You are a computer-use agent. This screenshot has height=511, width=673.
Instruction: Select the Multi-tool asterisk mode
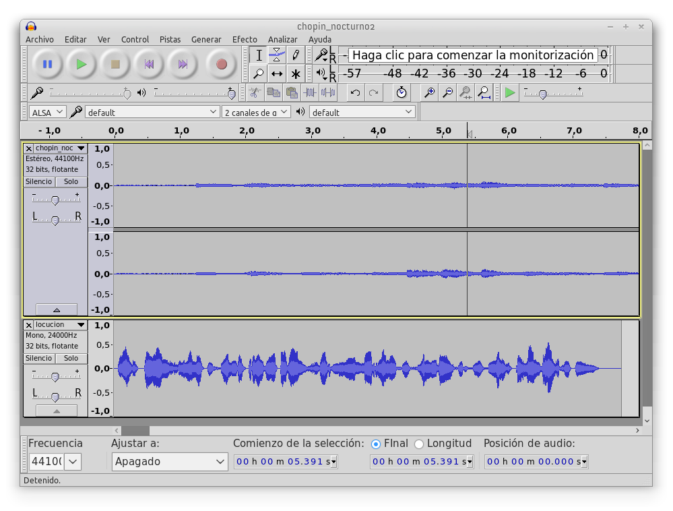click(x=295, y=74)
